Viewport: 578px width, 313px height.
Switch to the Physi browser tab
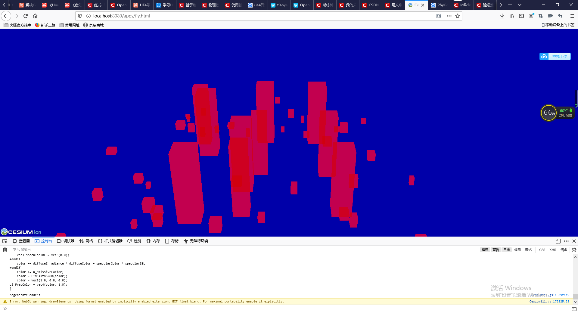point(439,5)
